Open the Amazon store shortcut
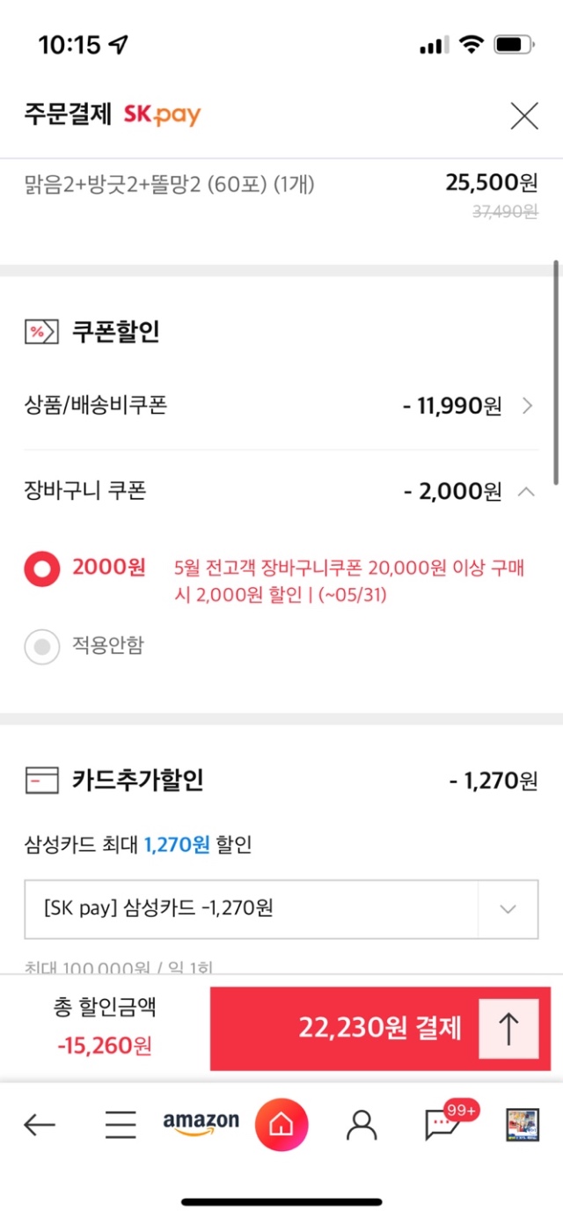The width and height of the screenshot is (563, 1218). pyautogui.click(x=201, y=1124)
